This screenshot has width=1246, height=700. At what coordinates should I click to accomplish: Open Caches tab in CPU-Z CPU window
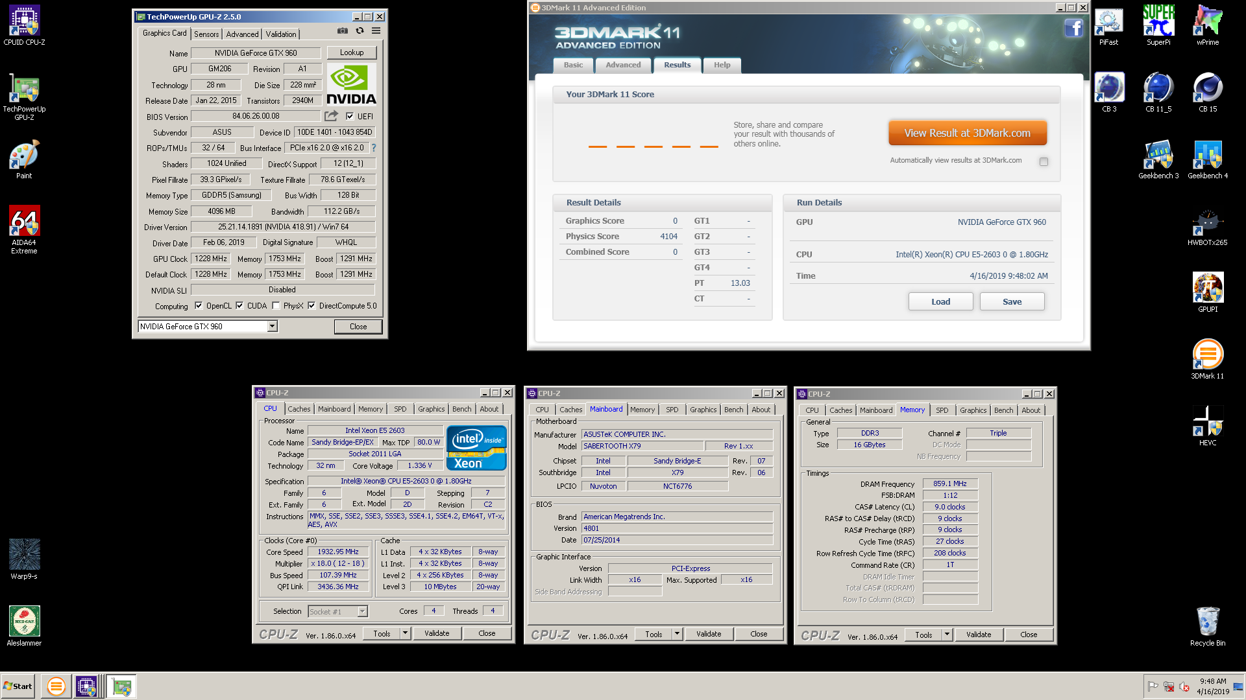coord(299,409)
